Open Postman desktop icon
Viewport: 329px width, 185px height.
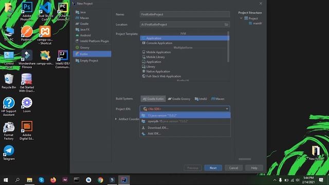[x=27, y=33]
